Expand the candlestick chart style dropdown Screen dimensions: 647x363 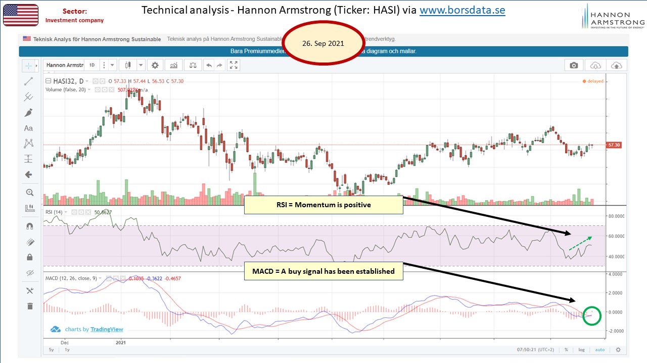click(x=141, y=65)
